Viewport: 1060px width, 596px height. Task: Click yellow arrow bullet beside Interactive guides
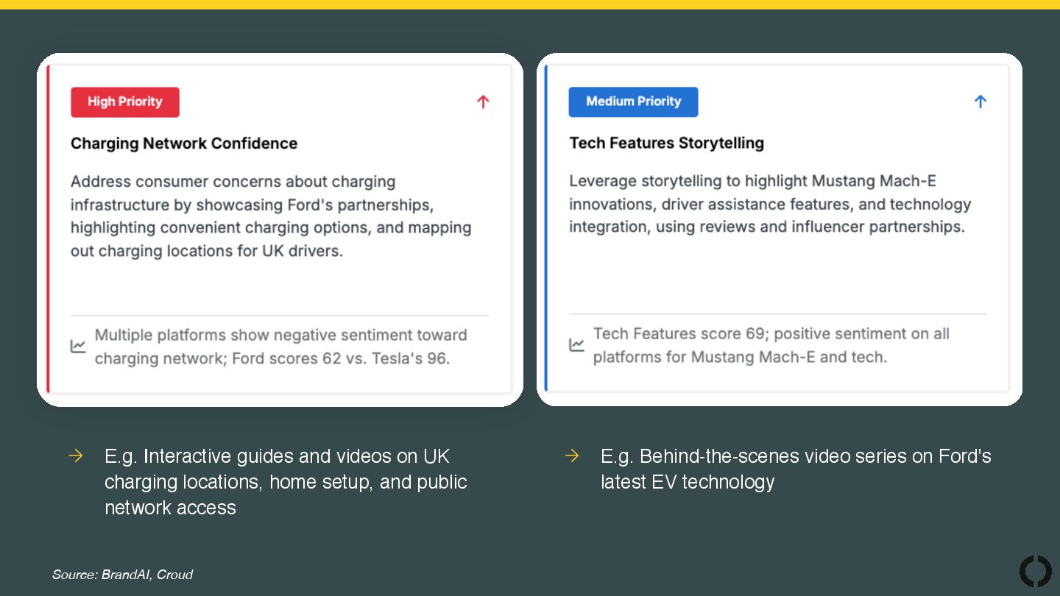coord(76,456)
